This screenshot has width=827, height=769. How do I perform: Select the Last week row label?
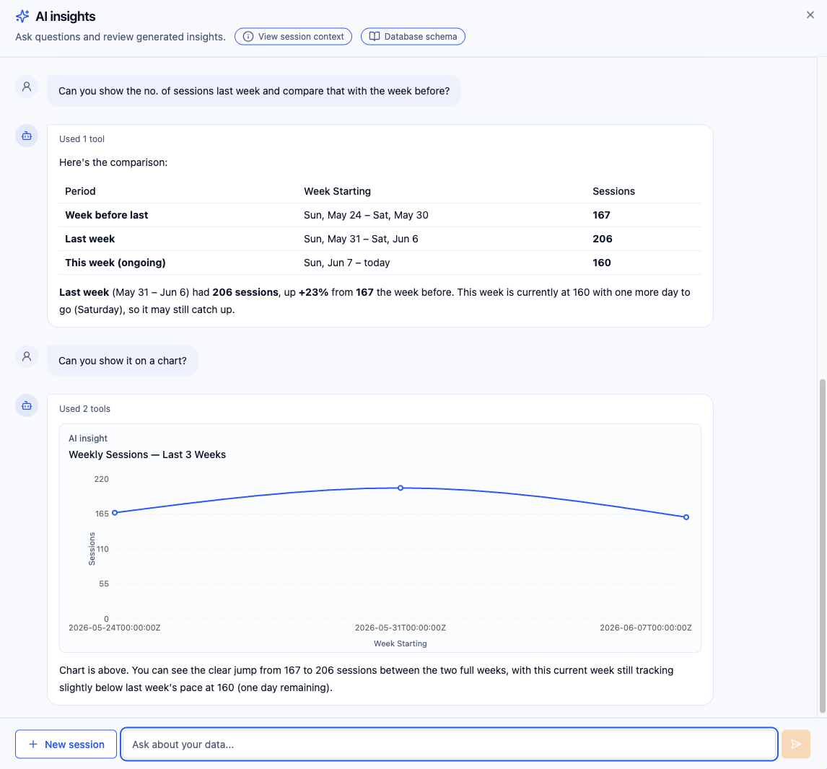pos(89,239)
